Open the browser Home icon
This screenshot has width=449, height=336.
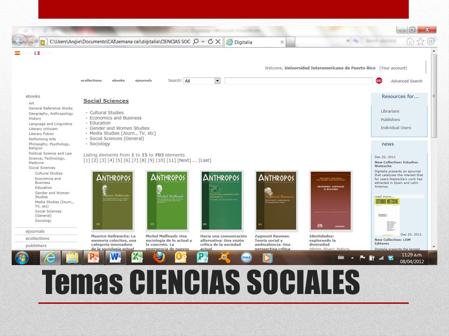pos(410,42)
